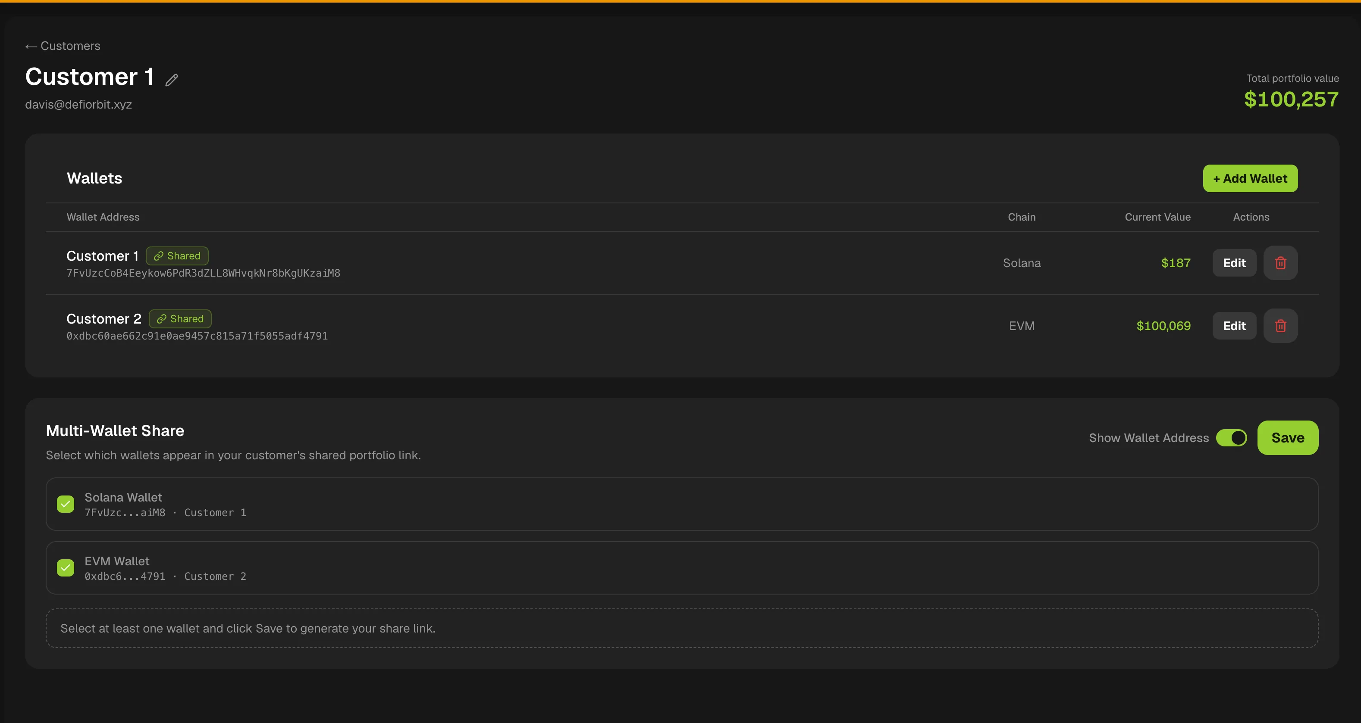The height and width of the screenshot is (723, 1361).
Task: Click the Chain column header
Action: (x=1022, y=217)
